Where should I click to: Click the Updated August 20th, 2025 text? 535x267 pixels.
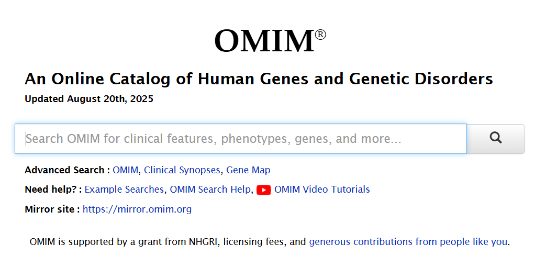[89, 99]
